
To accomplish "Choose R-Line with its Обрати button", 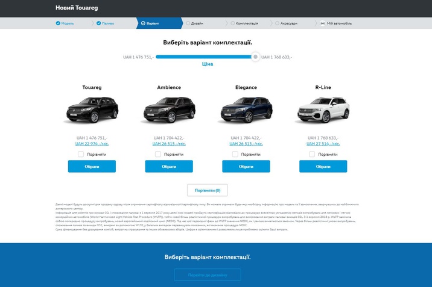I will 323,167.
